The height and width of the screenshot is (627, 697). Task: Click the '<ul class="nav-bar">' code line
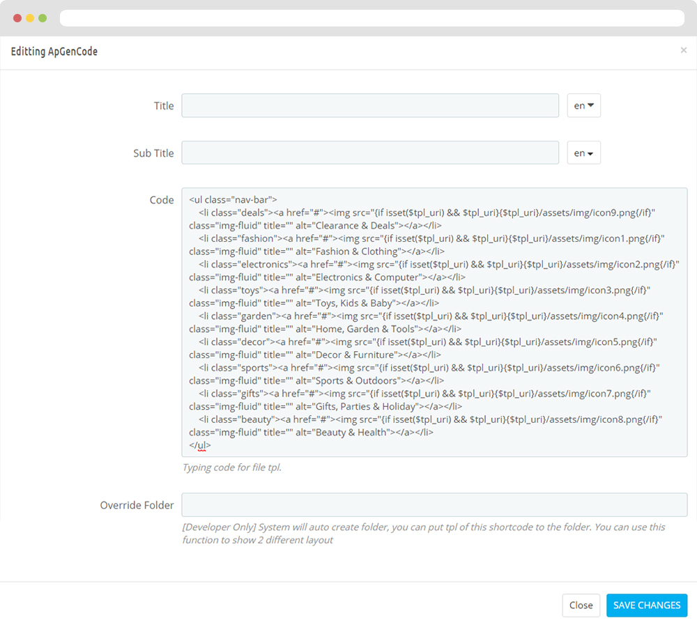(233, 200)
